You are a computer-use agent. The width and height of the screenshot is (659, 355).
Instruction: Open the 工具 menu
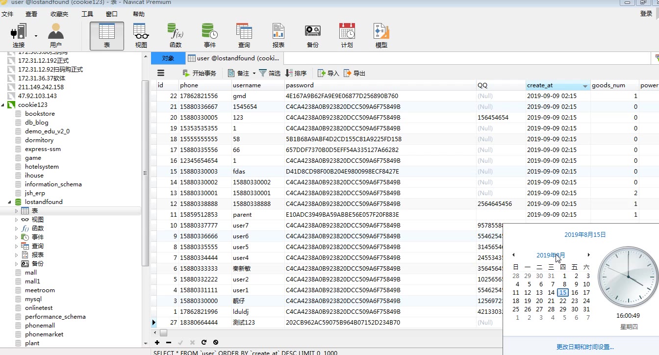pyautogui.click(x=87, y=14)
